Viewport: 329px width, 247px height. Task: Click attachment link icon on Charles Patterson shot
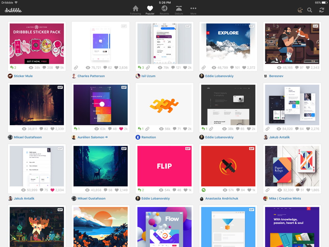(x=76, y=68)
